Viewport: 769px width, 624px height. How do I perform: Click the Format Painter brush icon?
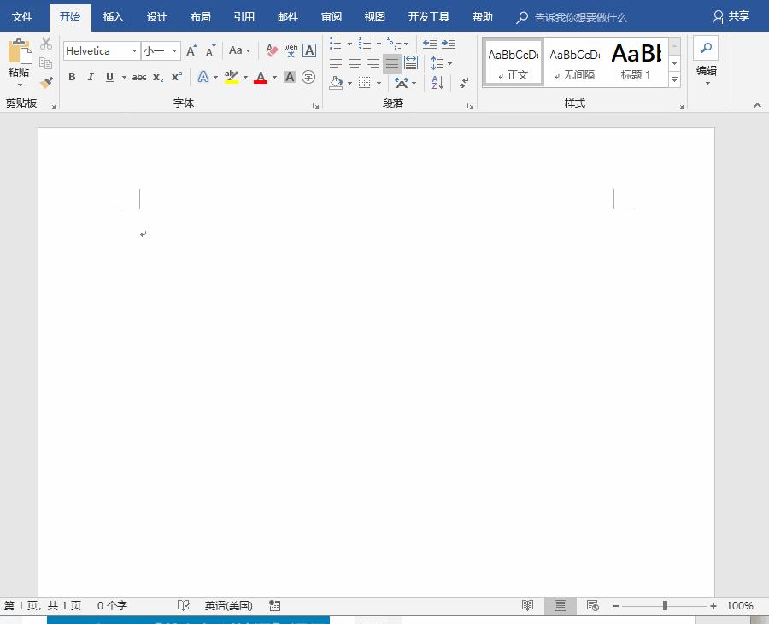pyautogui.click(x=46, y=83)
